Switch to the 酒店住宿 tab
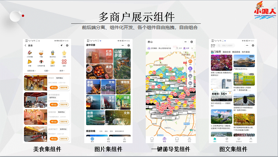 point(226,52)
